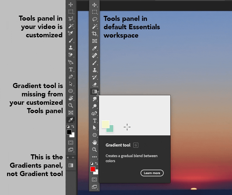The image size is (232, 195).
Task: Select Path Selection arrow in default Essentials toolbar
Action: point(95,128)
